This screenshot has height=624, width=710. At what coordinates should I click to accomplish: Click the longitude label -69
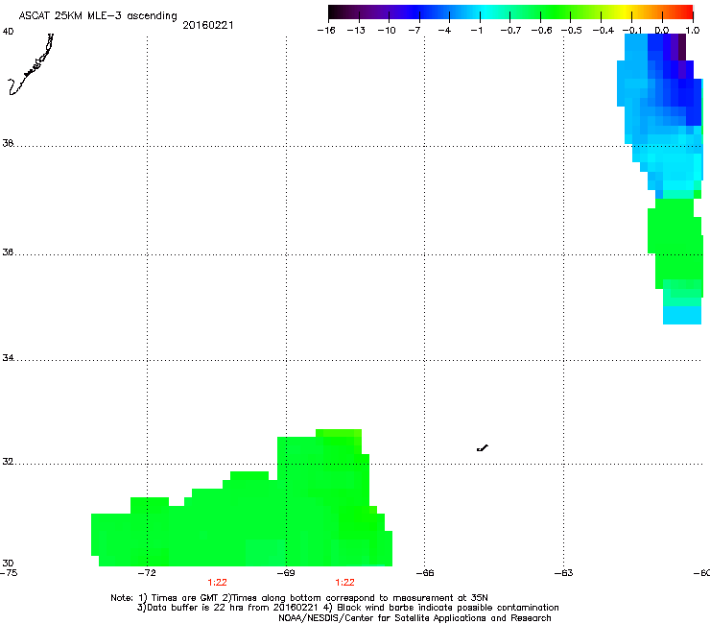(286, 573)
